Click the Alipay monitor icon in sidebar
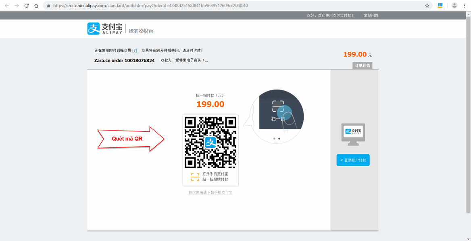 [x=353, y=135]
